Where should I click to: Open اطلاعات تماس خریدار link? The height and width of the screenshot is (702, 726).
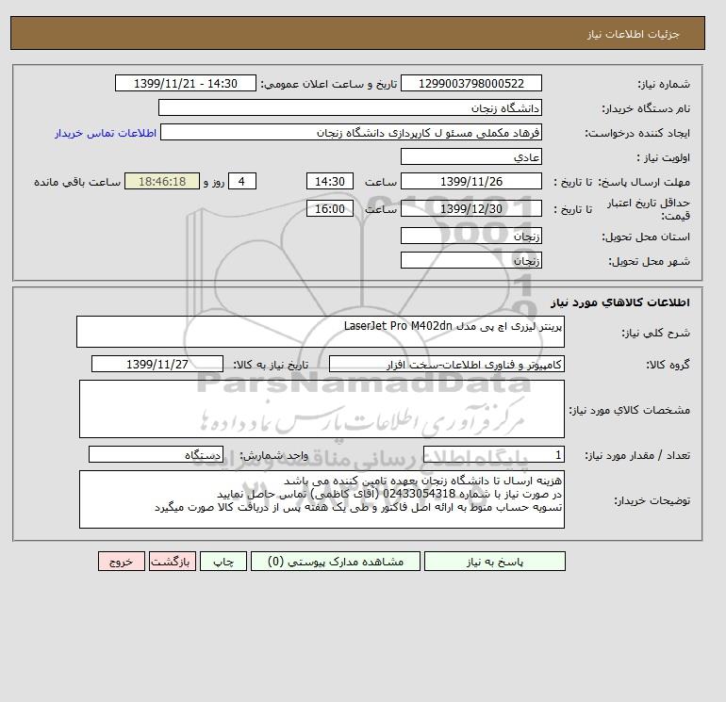pos(106,133)
